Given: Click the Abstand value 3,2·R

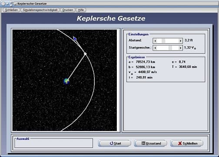Looking at the screenshot, I should click(x=189, y=40).
